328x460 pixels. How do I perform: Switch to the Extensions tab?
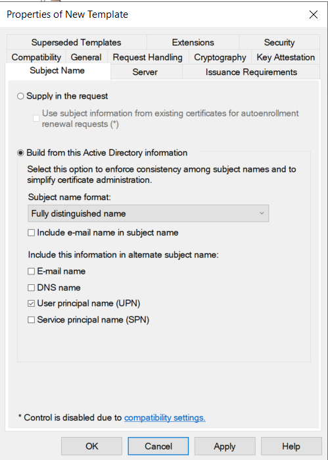click(193, 42)
